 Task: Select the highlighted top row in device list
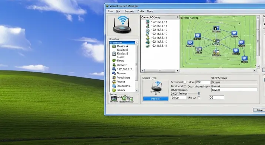(x=122, y=43)
